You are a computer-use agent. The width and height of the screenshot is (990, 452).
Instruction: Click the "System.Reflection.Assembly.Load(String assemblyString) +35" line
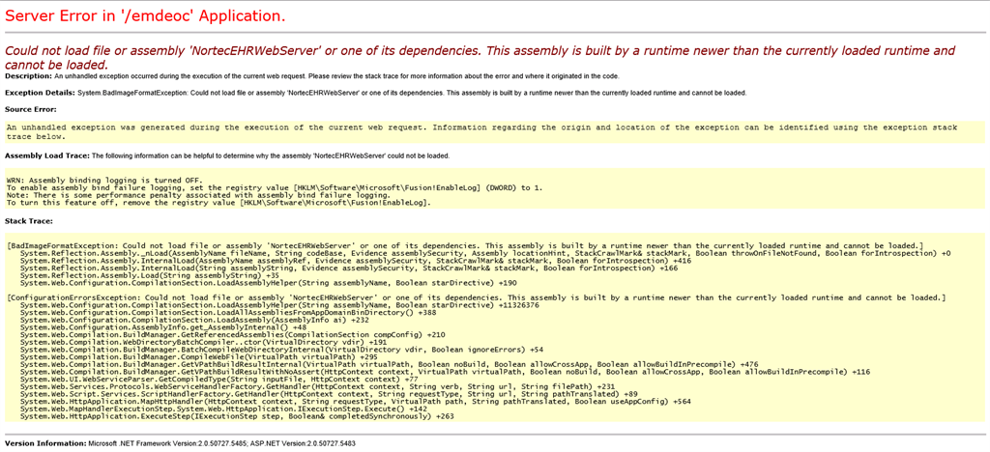(x=150, y=275)
